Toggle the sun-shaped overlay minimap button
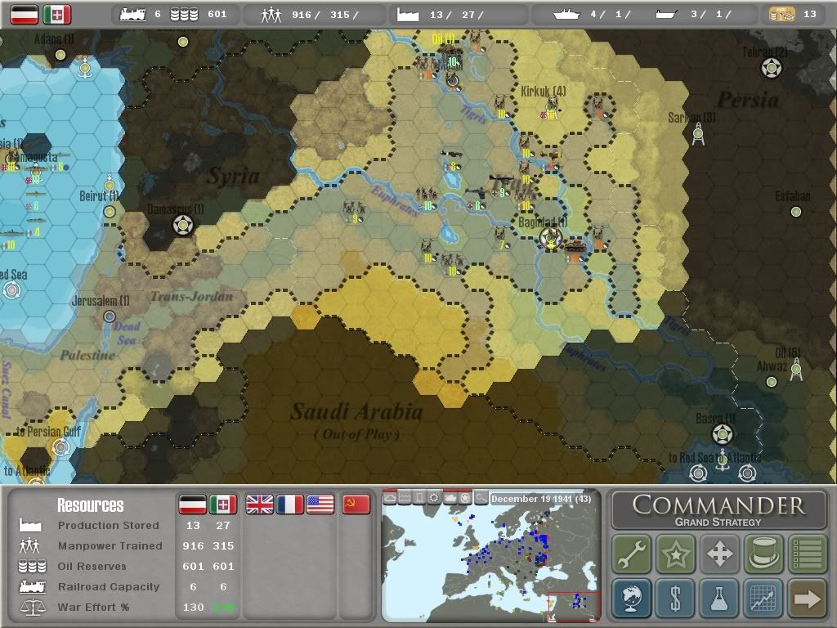Viewport: 837px width, 628px height. tap(435, 498)
